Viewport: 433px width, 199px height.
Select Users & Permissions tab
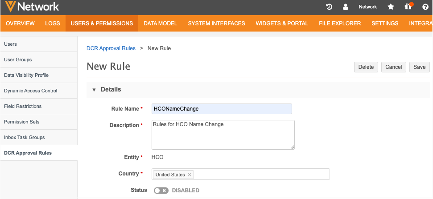(x=102, y=24)
